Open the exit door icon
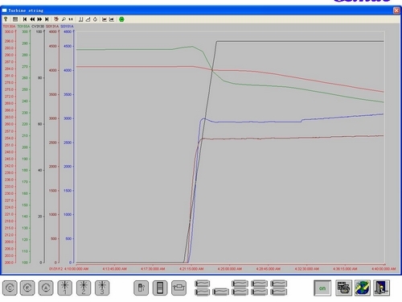 click(381, 288)
